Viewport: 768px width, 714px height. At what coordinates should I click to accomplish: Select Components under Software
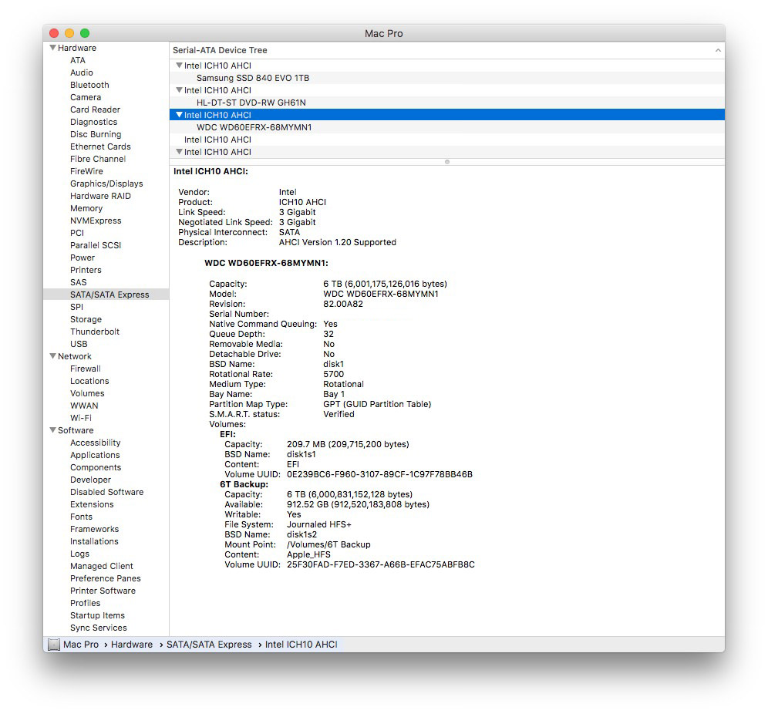(96, 467)
